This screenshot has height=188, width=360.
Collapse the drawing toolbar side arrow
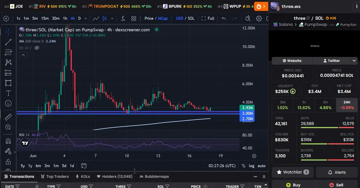click(x=15, y=152)
